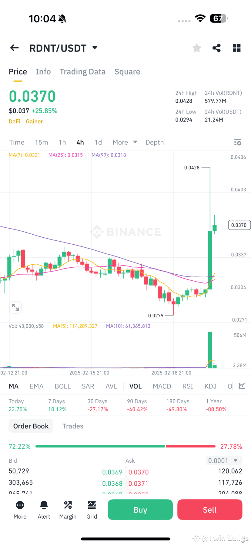Viewport: 251px width, 545px height.
Task: Enable the MACD indicator
Action: tap(162, 386)
